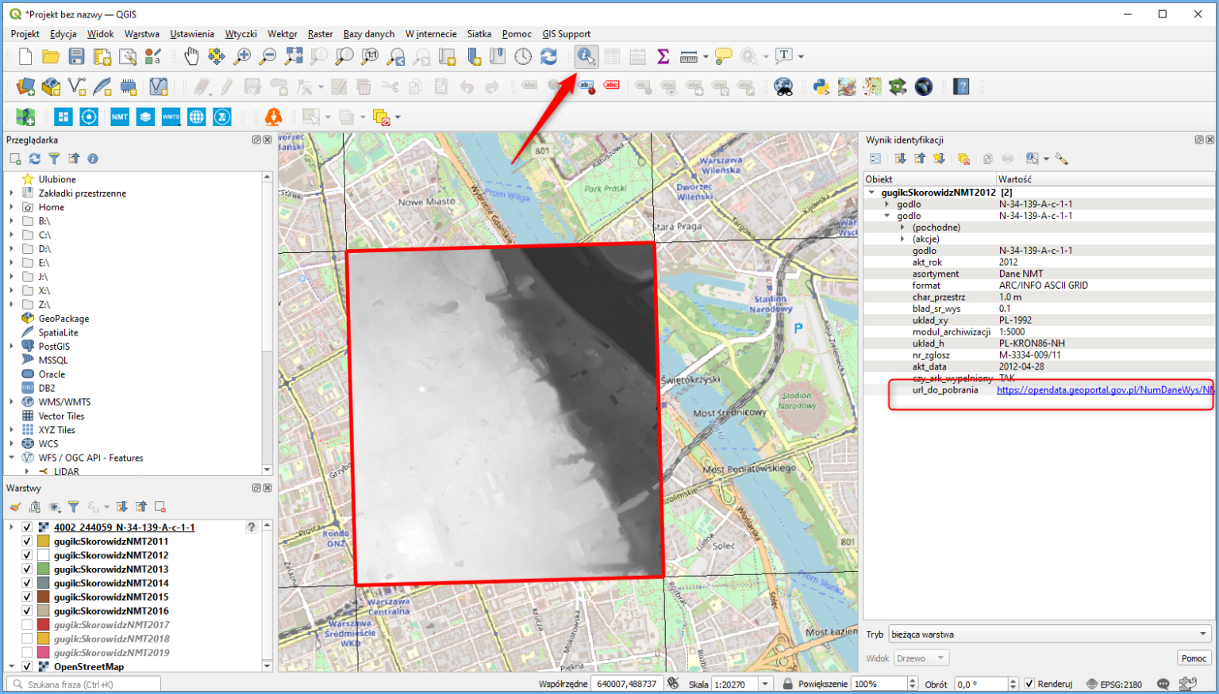Activate the Pan Map hand tool

tap(190, 56)
